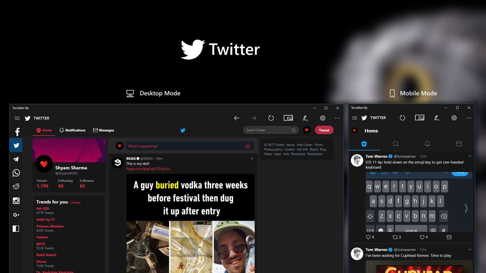Viewport: 486px width, 273px height.
Task: Open Instagram from the sidebar
Action: click(x=16, y=201)
